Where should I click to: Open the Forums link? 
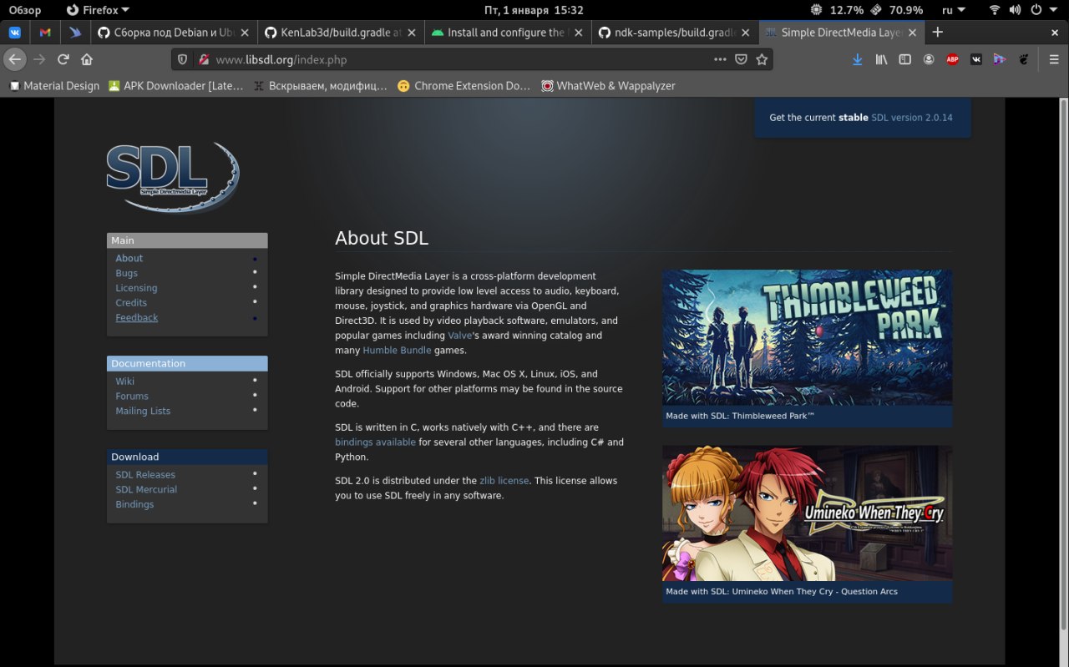point(132,396)
